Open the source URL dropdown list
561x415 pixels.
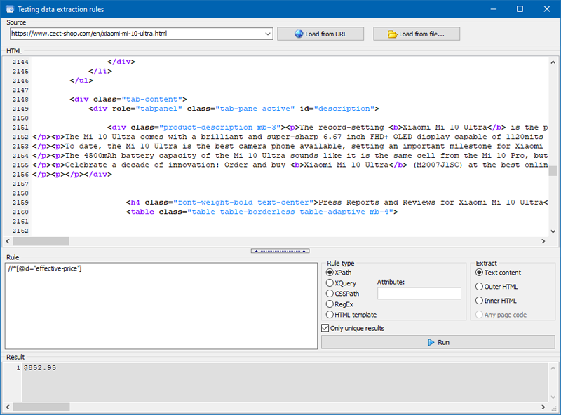pos(267,34)
